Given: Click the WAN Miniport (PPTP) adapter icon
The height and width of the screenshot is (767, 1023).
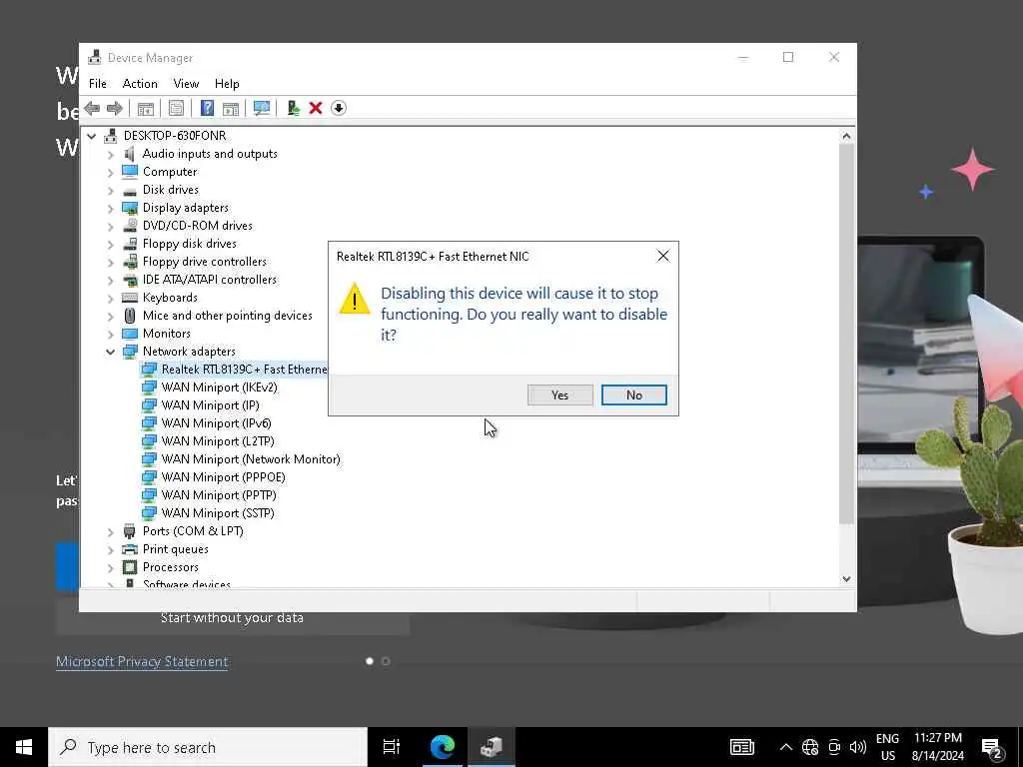Looking at the screenshot, I should pos(150,495).
